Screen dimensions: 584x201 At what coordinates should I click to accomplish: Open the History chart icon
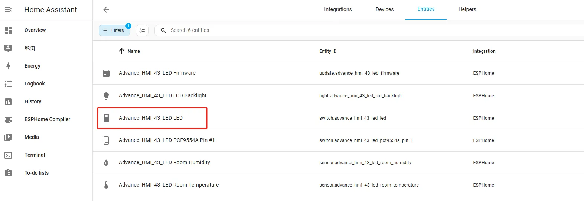8,102
